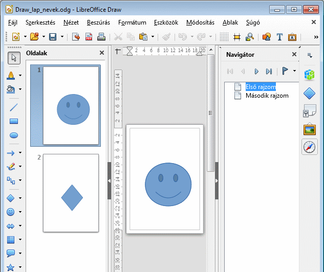This screenshot has width=324, height=272.
Task: Toggle the Navigator compass sidebar button
Action: (x=309, y=147)
